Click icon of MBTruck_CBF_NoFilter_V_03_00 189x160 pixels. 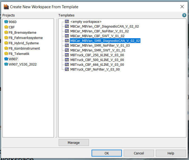pyautogui.click(x=67, y=70)
